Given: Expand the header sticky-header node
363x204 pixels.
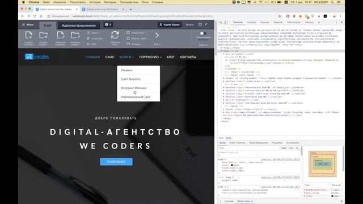Looking at the screenshot, I should (x=223, y=78).
